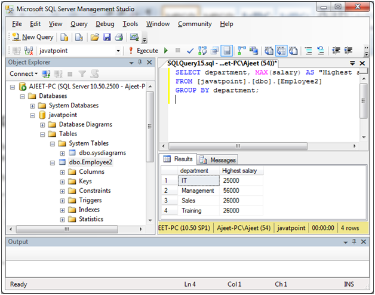This screenshot has width=375, height=295.
Task: Open the File menu
Action: coord(17,24)
